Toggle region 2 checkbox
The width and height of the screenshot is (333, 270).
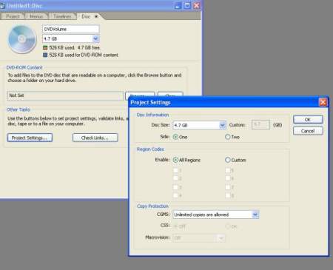coord(175,178)
